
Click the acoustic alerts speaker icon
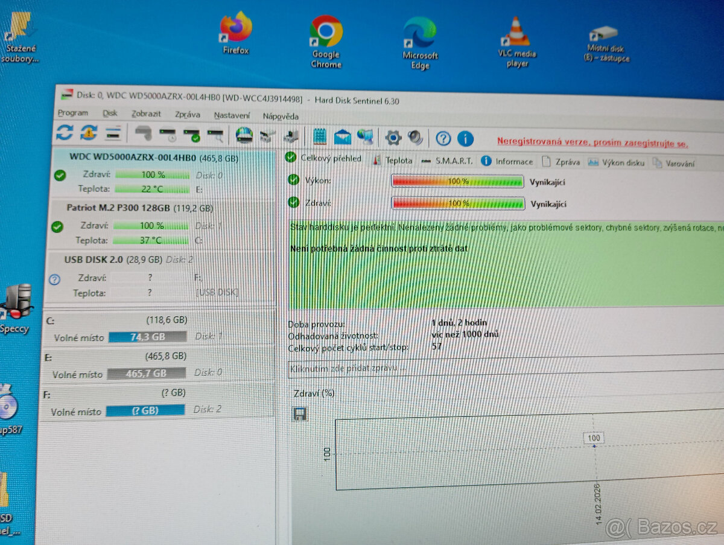415,137
